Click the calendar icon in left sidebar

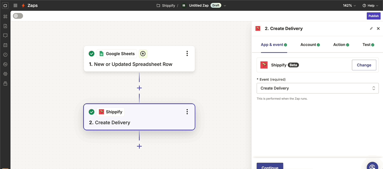(5, 45)
